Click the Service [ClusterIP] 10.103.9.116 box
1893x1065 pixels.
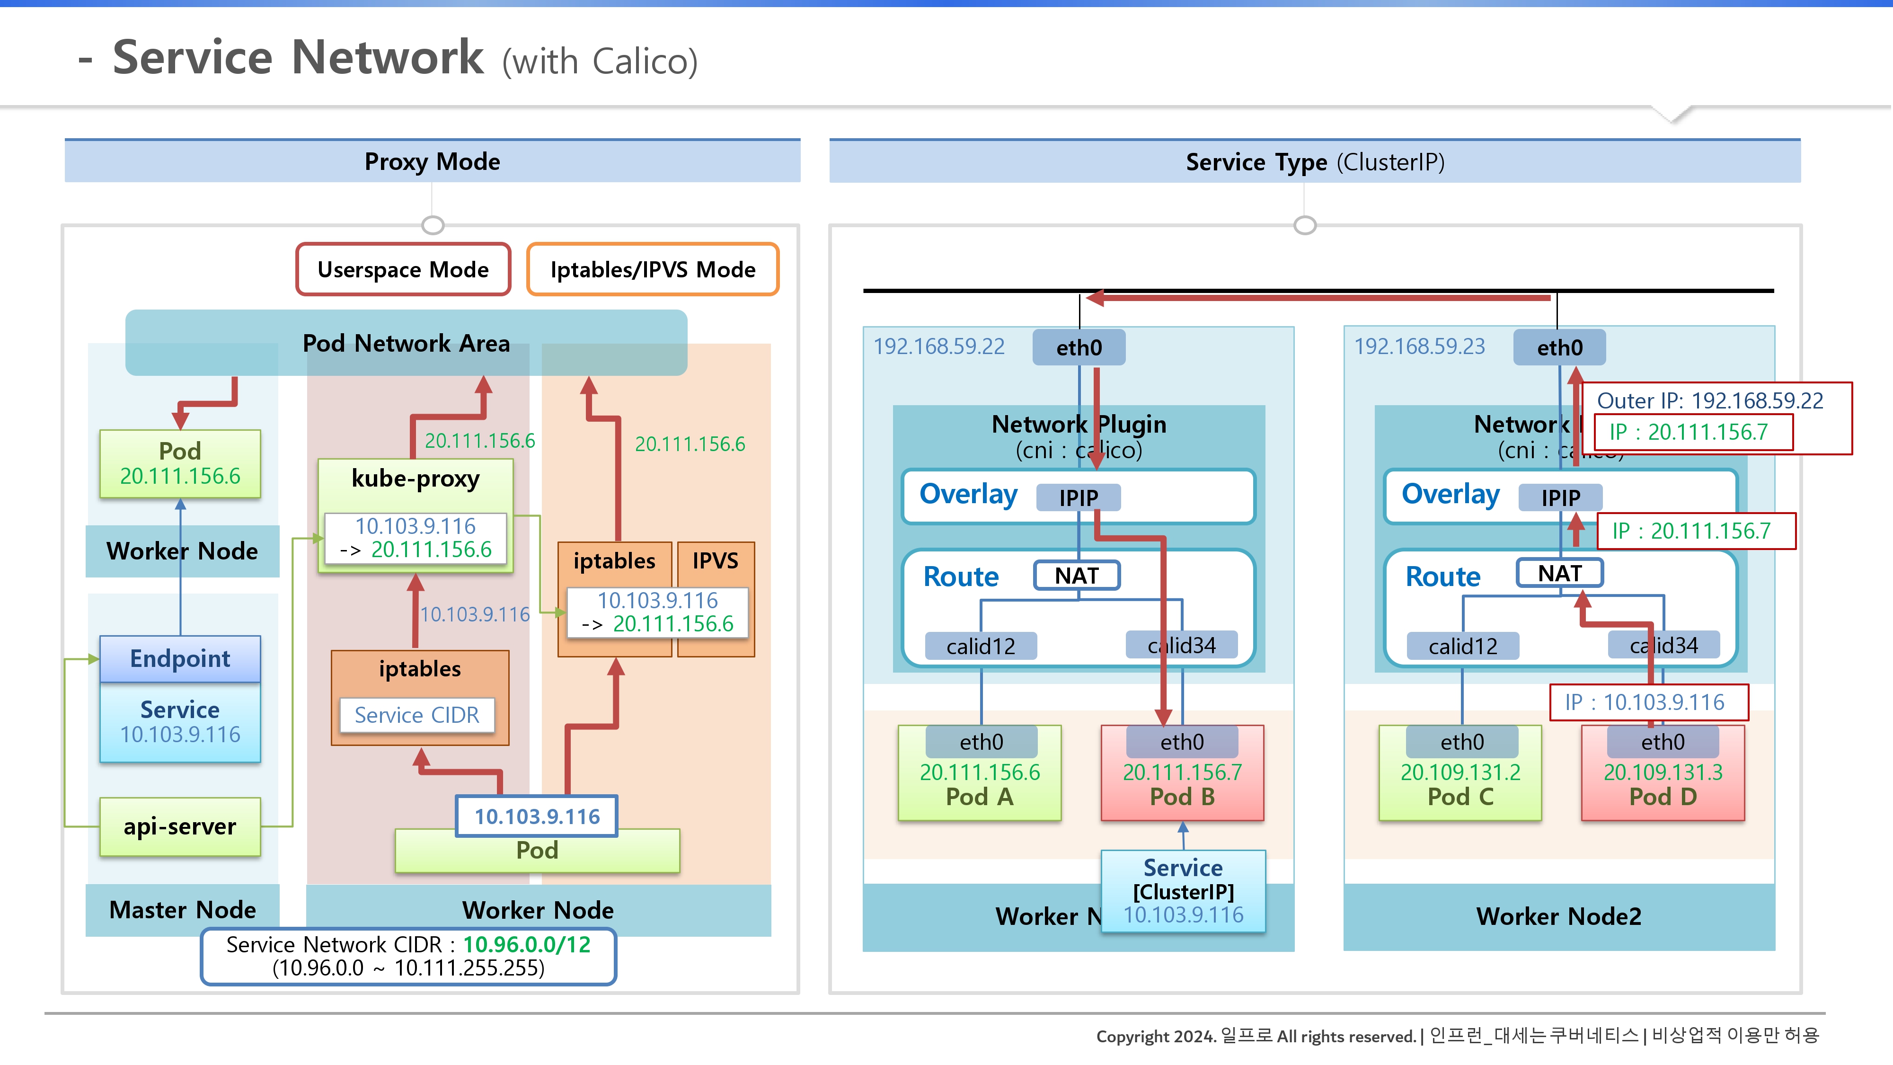1183,892
